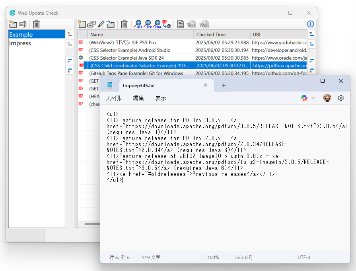The height and width of the screenshot is (271, 356).
Task: Click the UP to globe reset icon
Action: tap(167, 24)
